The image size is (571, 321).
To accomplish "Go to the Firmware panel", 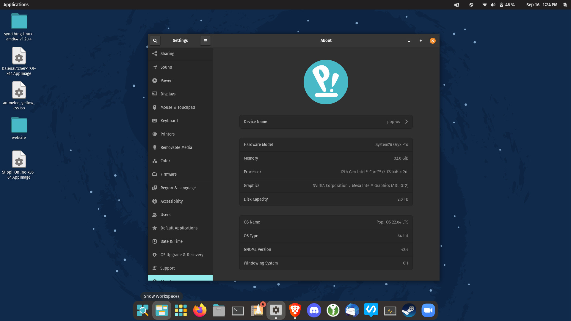I will point(180,174).
